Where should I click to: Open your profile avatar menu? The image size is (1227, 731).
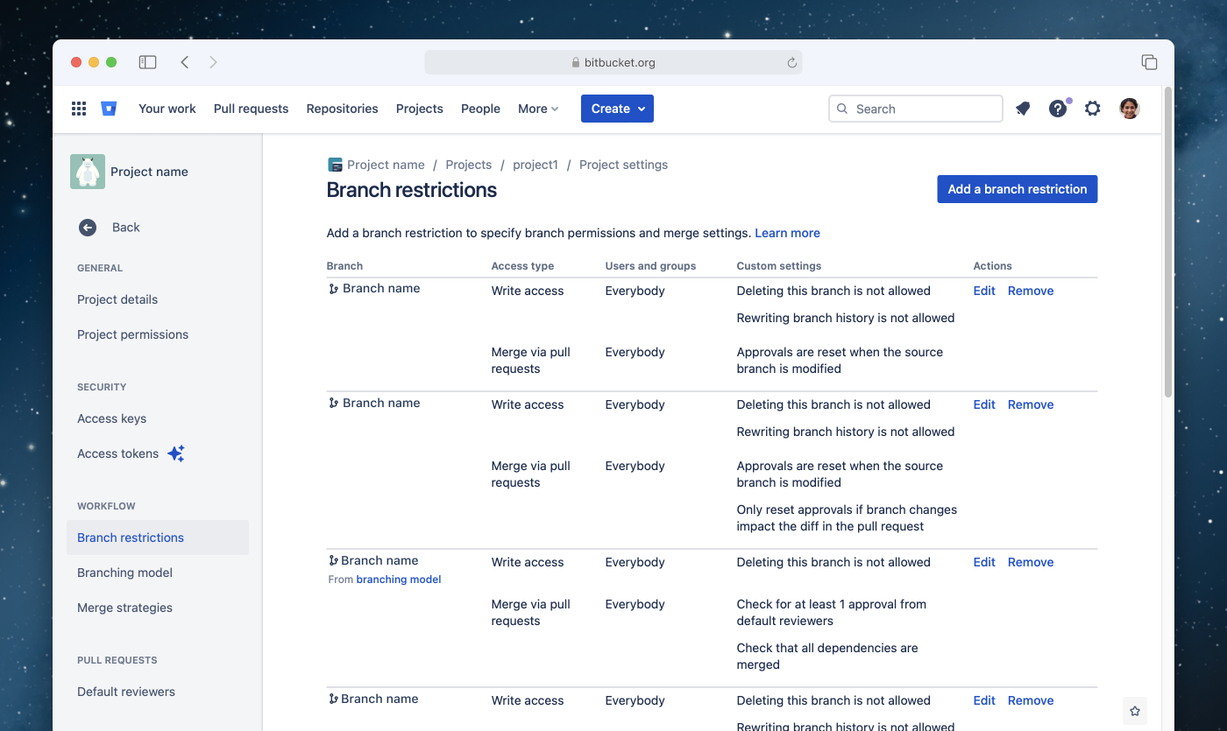tap(1129, 108)
